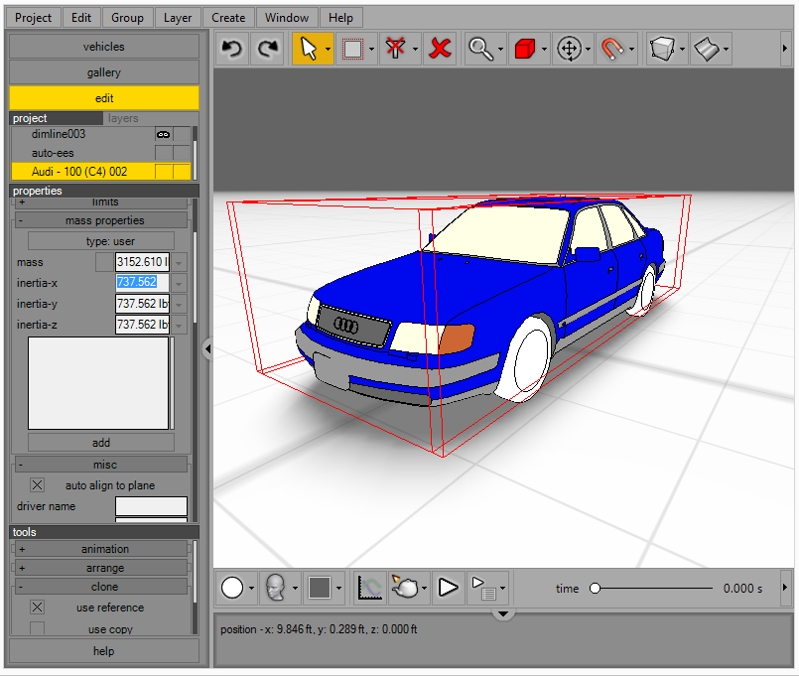Click the time slider handle
This screenshot has height=676, width=799.
coord(595,589)
